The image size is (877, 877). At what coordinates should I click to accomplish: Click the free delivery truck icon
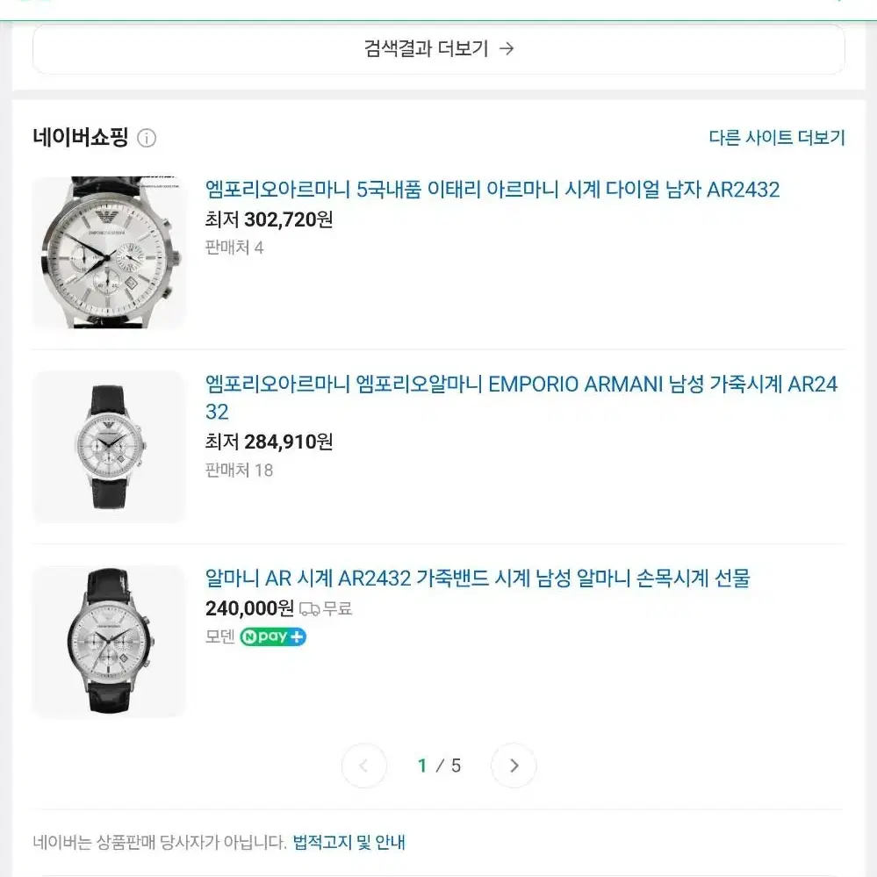point(309,608)
